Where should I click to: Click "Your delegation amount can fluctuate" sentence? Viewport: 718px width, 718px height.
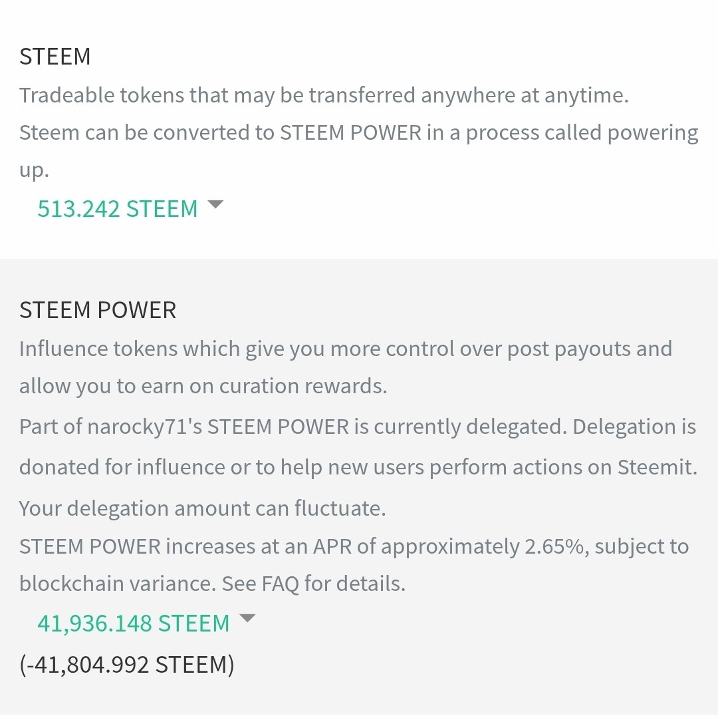coord(202,508)
